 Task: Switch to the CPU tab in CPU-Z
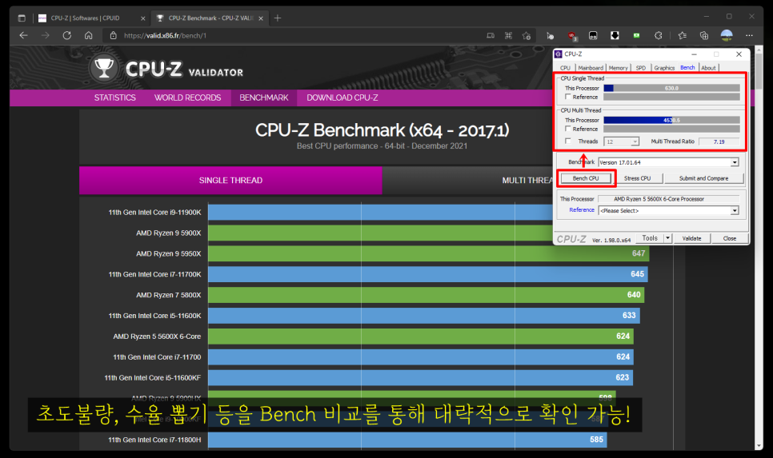(565, 68)
